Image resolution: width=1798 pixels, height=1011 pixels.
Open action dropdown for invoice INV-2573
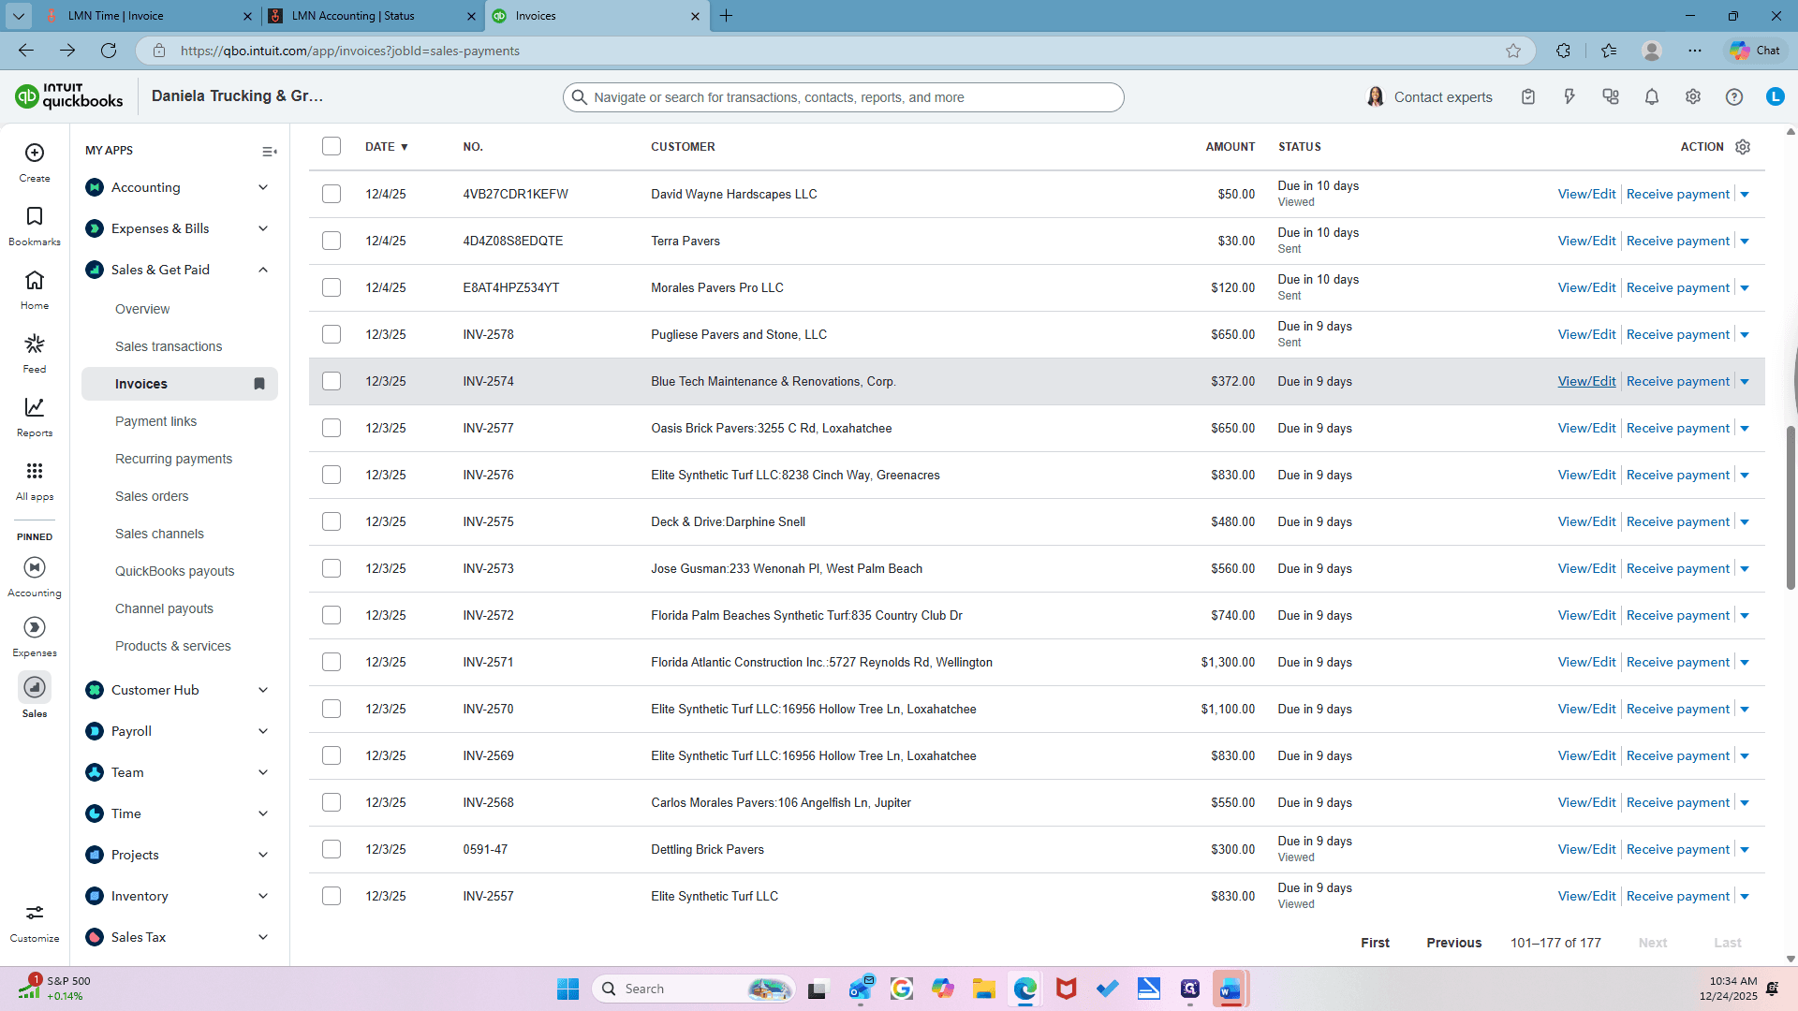tap(1745, 569)
